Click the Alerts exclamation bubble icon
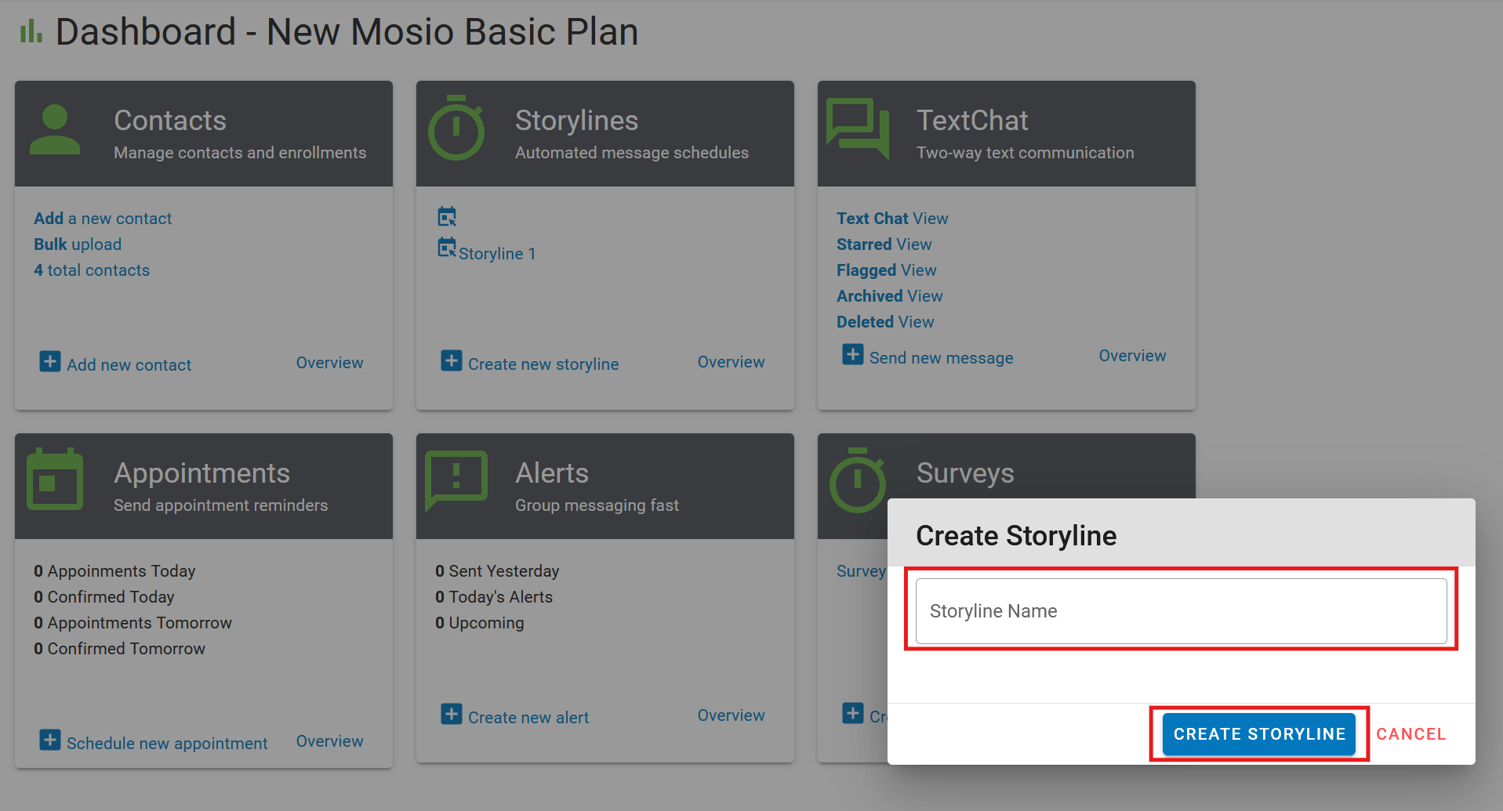 pyautogui.click(x=456, y=480)
